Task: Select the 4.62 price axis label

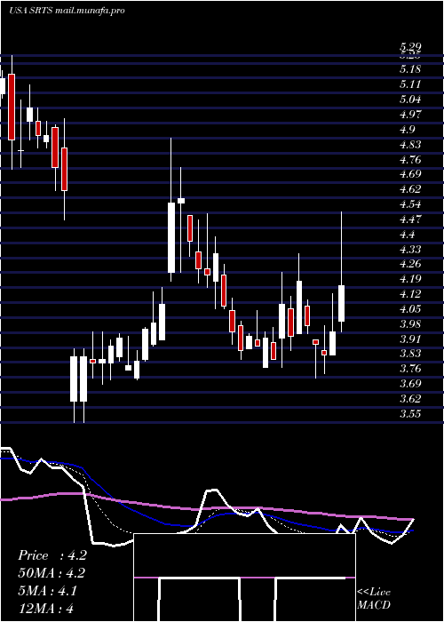Action: click(x=410, y=189)
